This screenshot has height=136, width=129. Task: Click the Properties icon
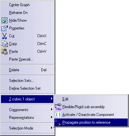5,28
